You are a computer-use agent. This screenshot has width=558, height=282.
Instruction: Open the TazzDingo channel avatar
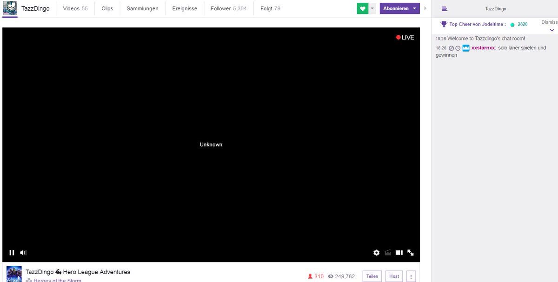pos(10,8)
